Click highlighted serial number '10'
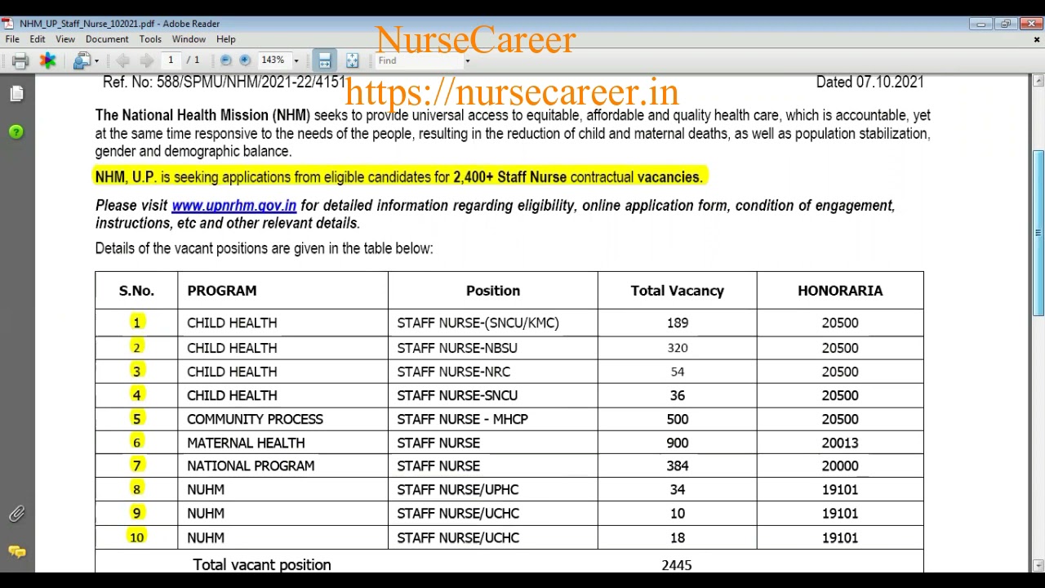 point(136,537)
